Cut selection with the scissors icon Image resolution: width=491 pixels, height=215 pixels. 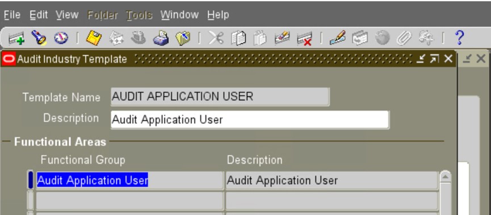216,38
